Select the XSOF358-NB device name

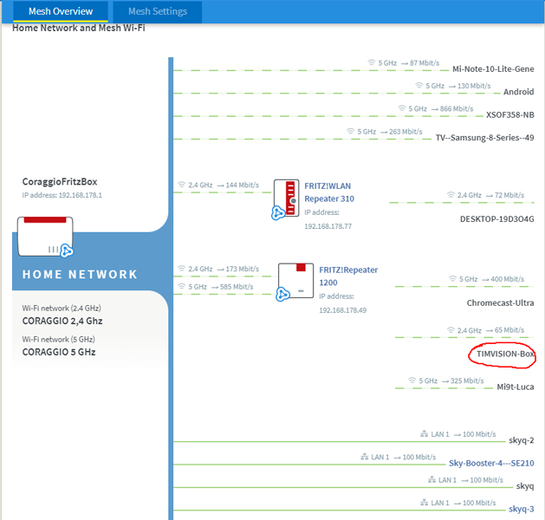click(x=509, y=114)
